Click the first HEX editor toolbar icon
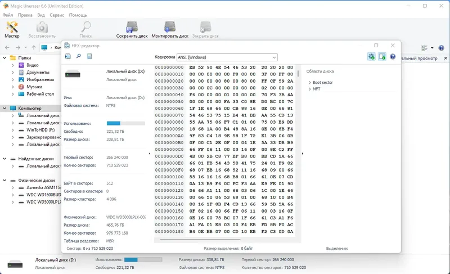The height and width of the screenshot is (274, 450). [x=67, y=56]
